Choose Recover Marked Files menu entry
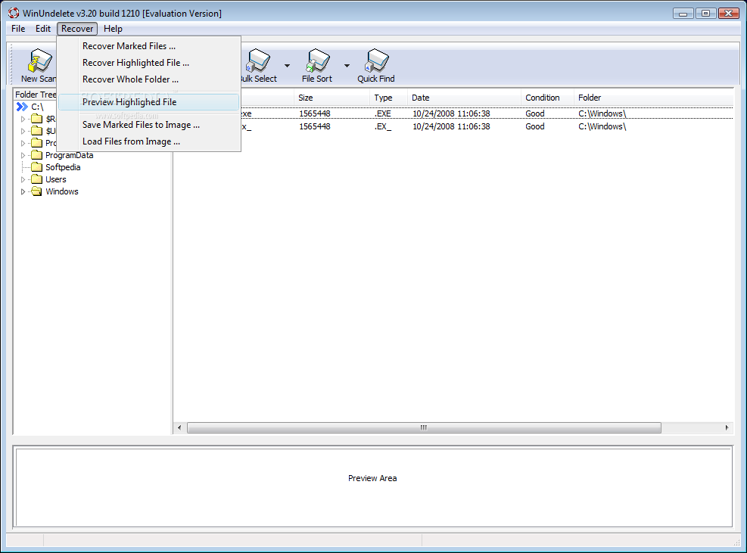747x553 pixels. click(x=148, y=46)
